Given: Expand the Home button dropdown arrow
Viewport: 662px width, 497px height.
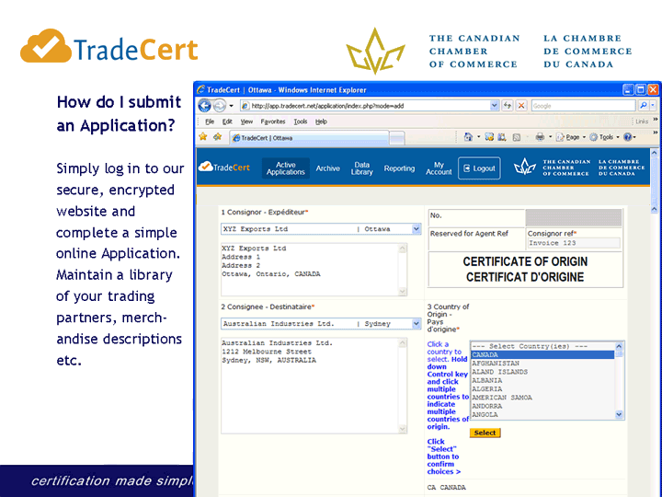Looking at the screenshot, I should pos(478,137).
